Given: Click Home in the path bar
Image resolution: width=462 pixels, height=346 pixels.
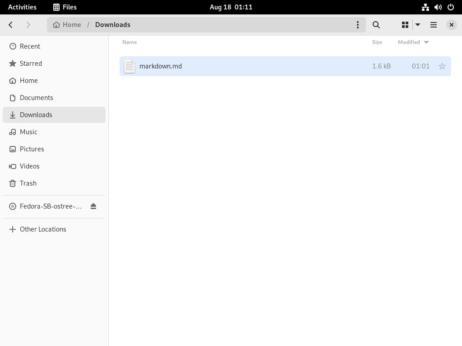Looking at the screenshot, I should [67, 25].
